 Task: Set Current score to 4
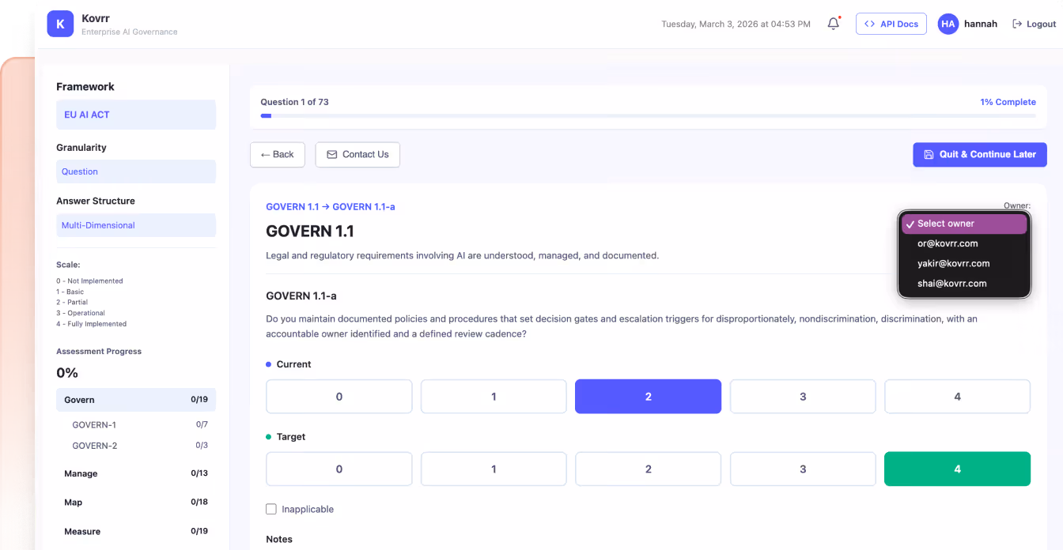tap(957, 397)
